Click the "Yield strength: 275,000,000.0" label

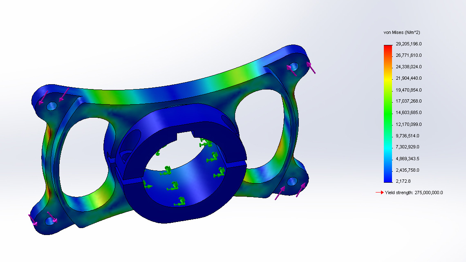(414, 193)
